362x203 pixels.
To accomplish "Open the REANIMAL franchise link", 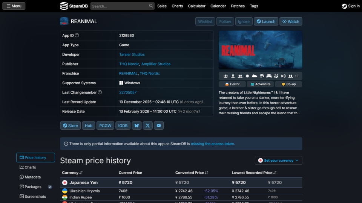I will click(x=128, y=73).
